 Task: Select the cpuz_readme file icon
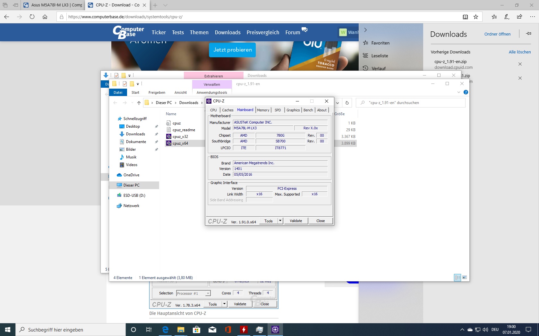(x=169, y=130)
